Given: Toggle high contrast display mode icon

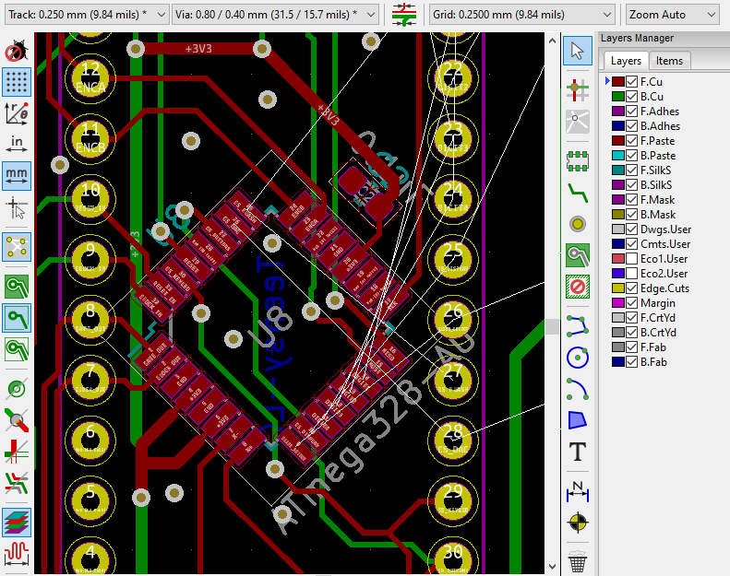Looking at the screenshot, I should point(17,483).
